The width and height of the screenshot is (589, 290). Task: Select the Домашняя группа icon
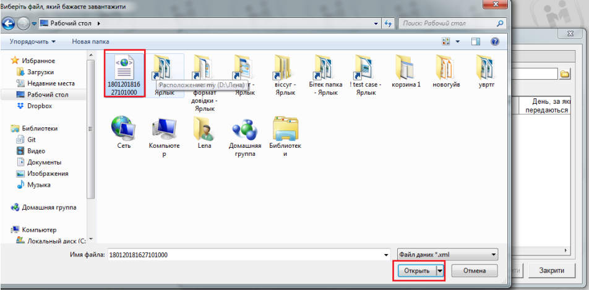point(246,130)
